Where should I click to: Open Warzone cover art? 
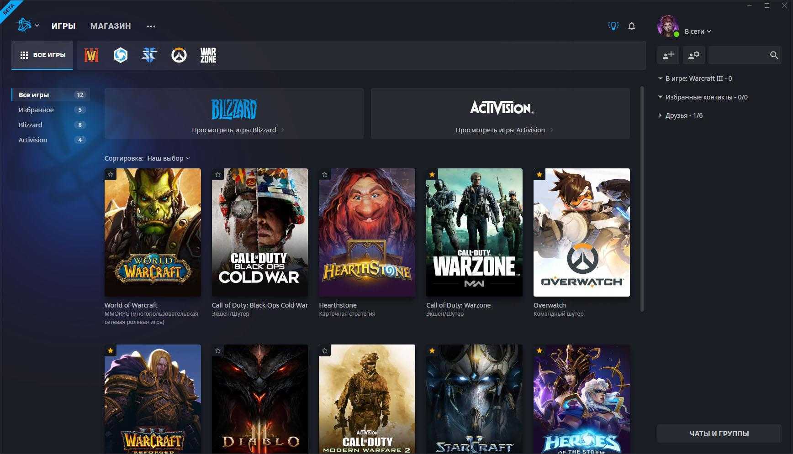click(x=474, y=233)
